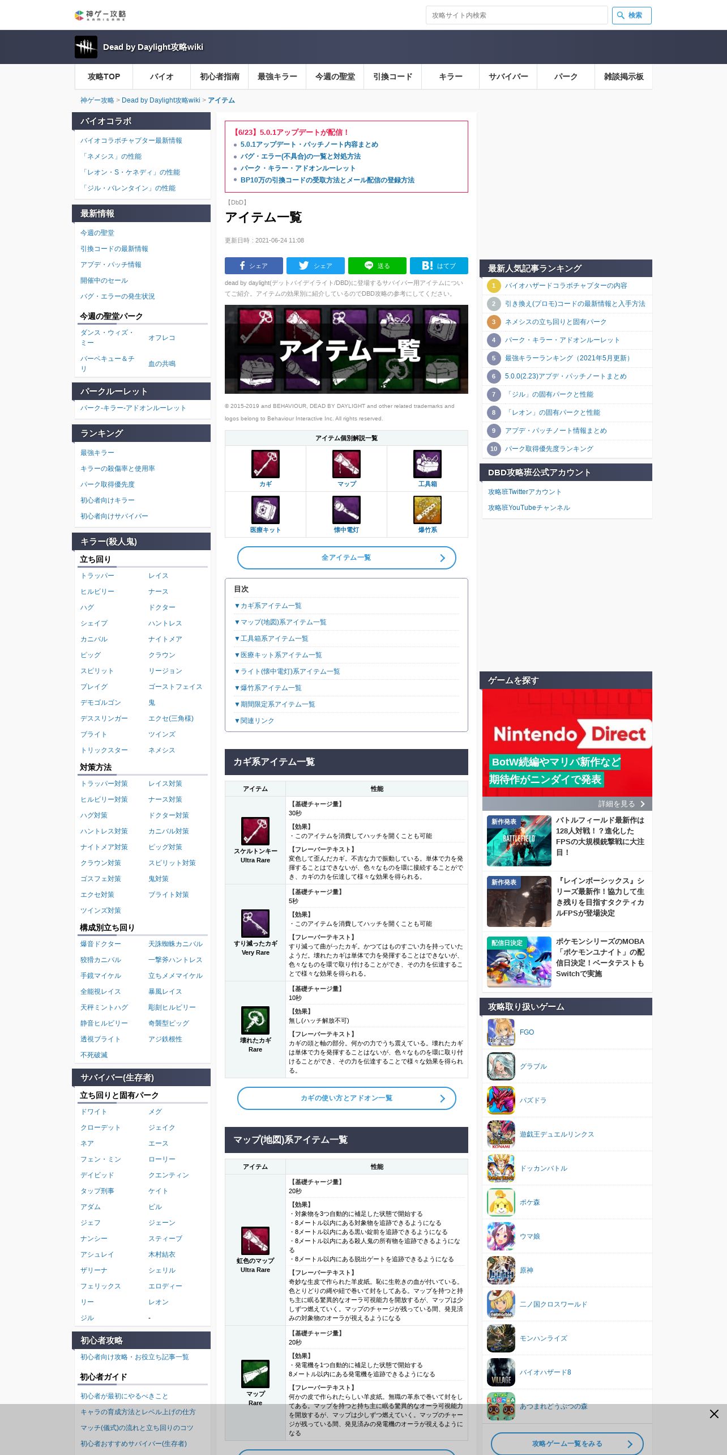The width and height of the screenshot is (727, 1455).
Task: Open パーク-キラー-アドオンルーレット sidebar link
Action: click(x=133, y=408)
